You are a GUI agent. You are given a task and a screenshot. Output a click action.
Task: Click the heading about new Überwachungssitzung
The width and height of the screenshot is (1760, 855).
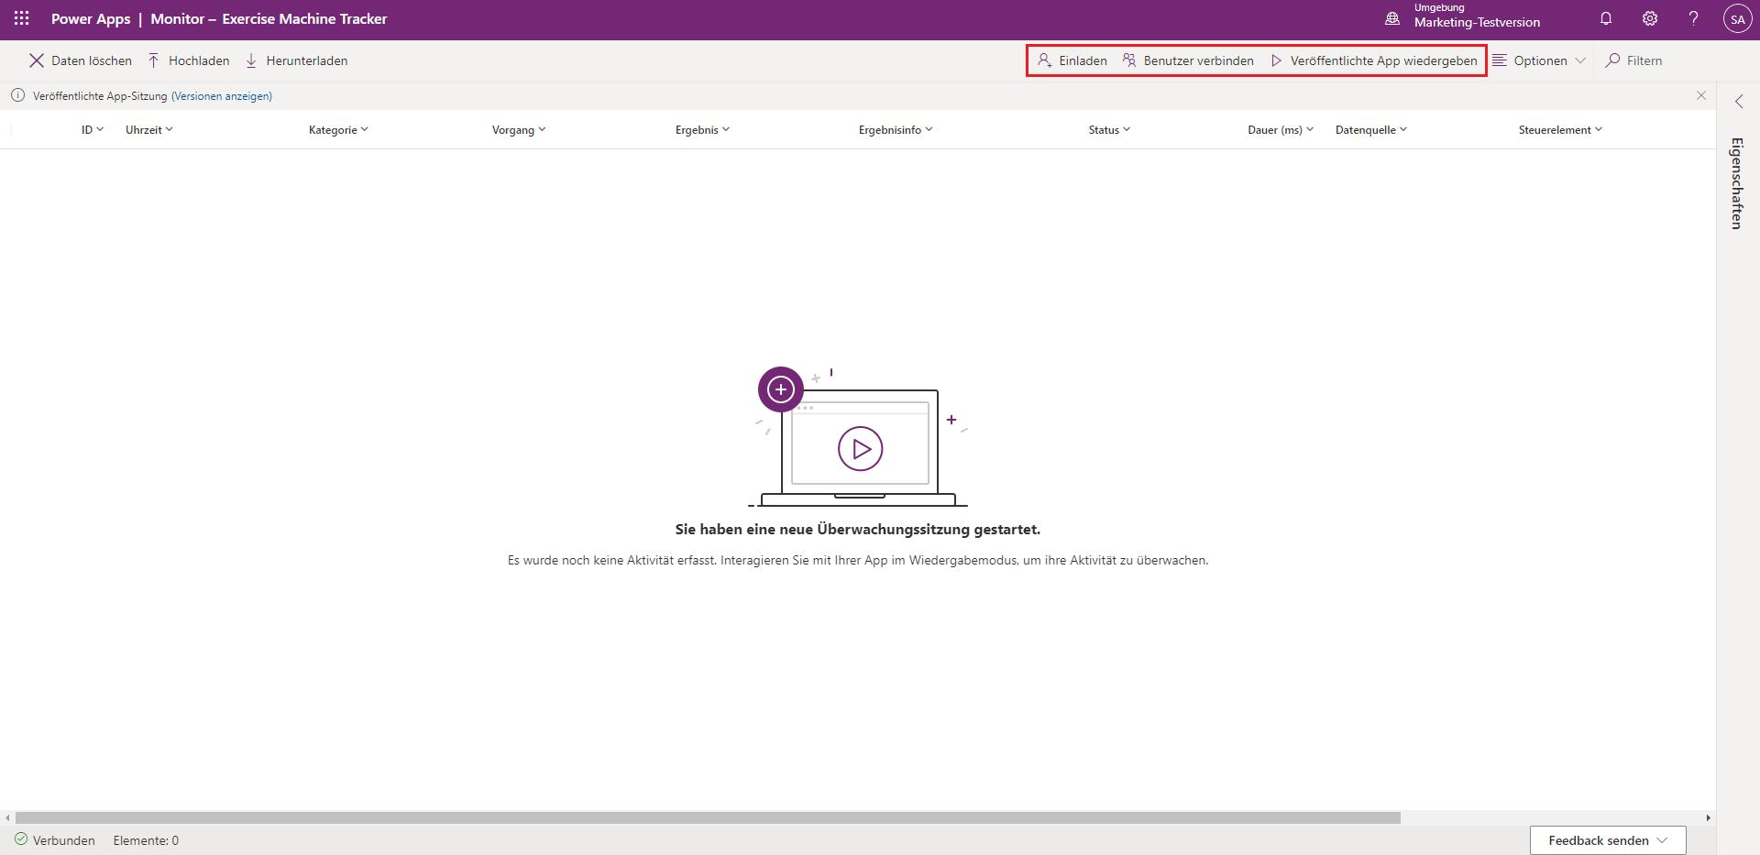click(858, 530)
